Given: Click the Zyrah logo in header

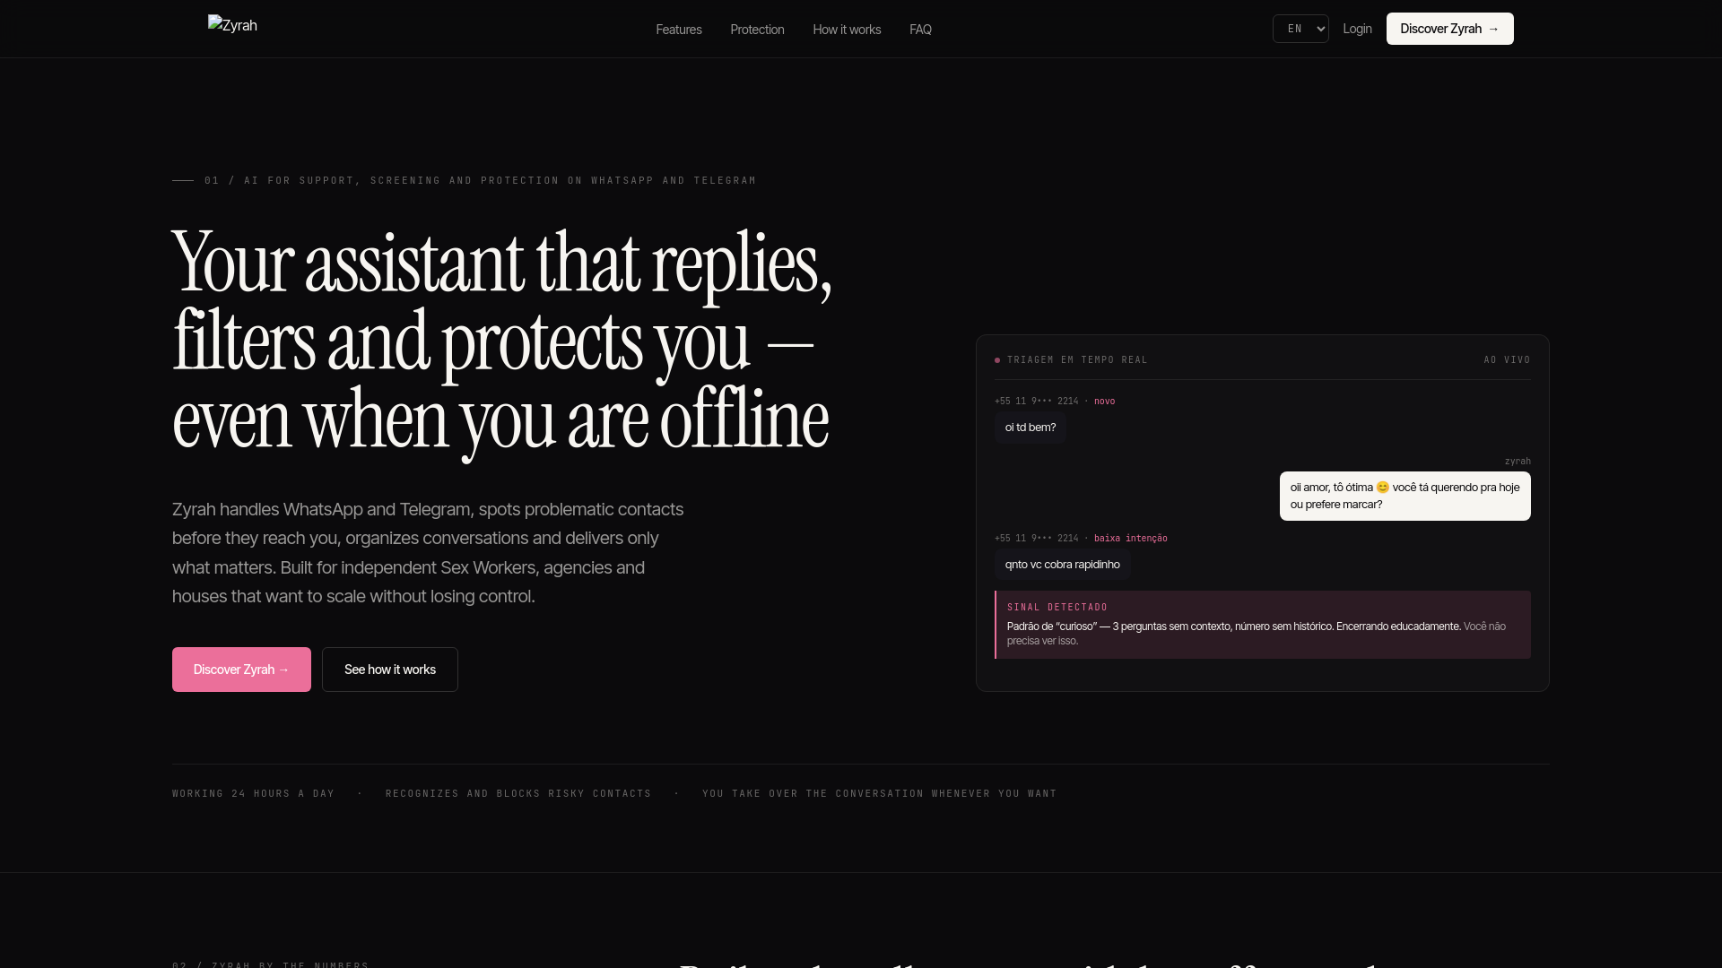Looking at the screenshot, I should [232, 25].
